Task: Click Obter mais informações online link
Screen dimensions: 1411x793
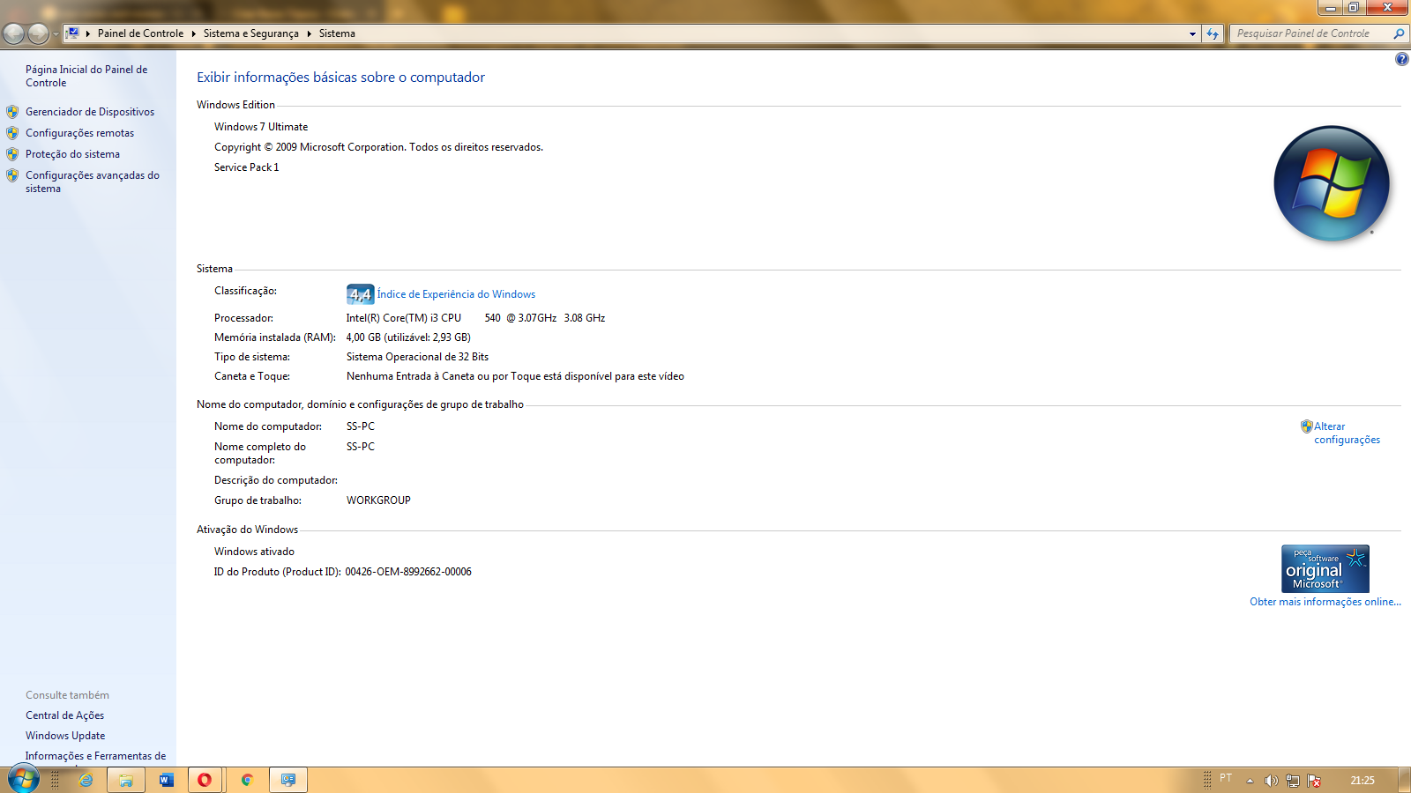Action: point(1325,602)
